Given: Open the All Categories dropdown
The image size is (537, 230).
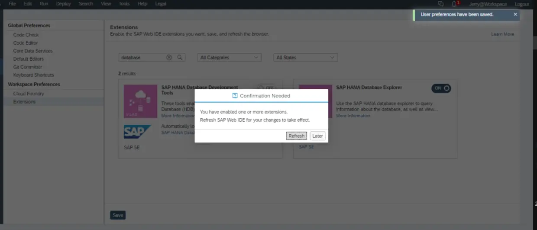Looking at the screenshot, I should pyautogui.click(x=230, y=57).
